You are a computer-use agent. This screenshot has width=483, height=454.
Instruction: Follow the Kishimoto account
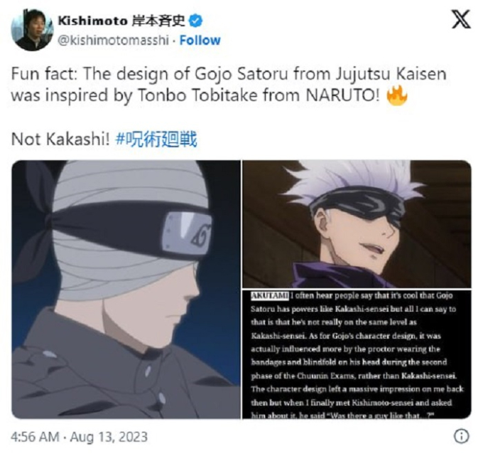coord(200,40)
